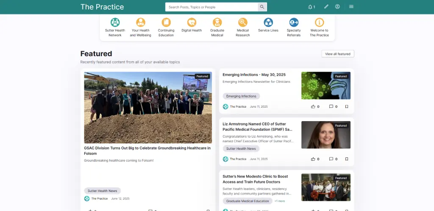Click 'Emerging Infections Newsletter for Clinicians' text
This screenshot has width=434, height=211.
(x=256, y=82)
